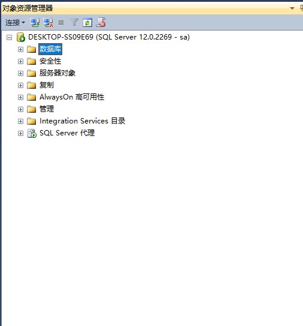Click the Refresh icon in the toolbar
303x326 pixels.
(87, 22)
